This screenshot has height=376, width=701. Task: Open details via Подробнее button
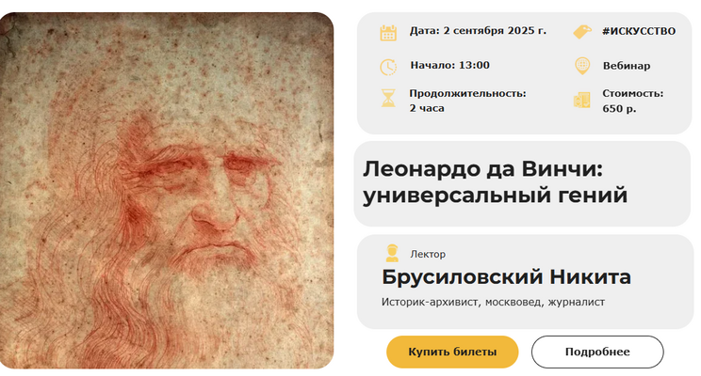pyautogui.click(x=597, y=352)
